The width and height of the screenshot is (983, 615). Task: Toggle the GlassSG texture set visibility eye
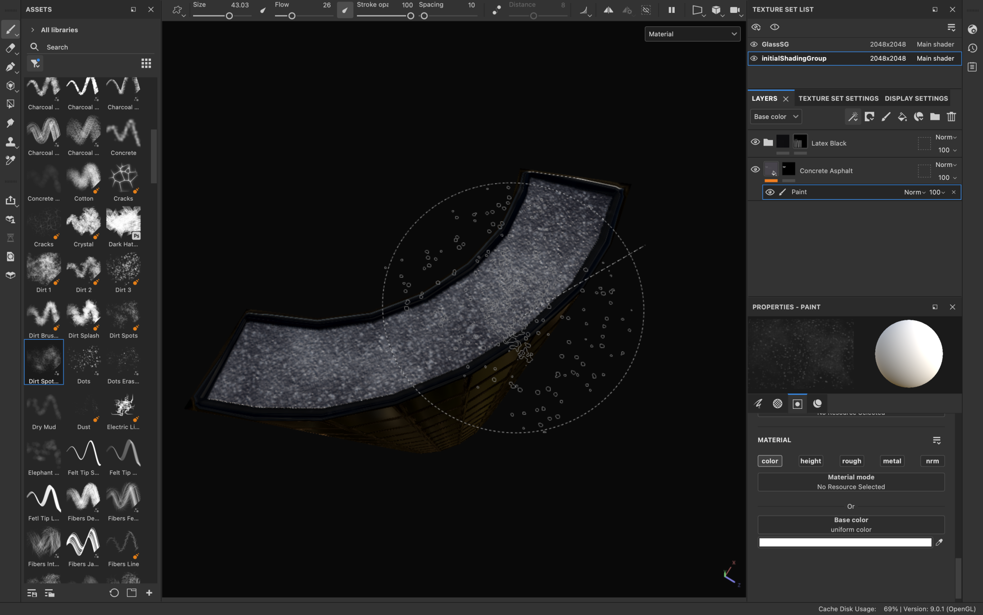point(754,44)
